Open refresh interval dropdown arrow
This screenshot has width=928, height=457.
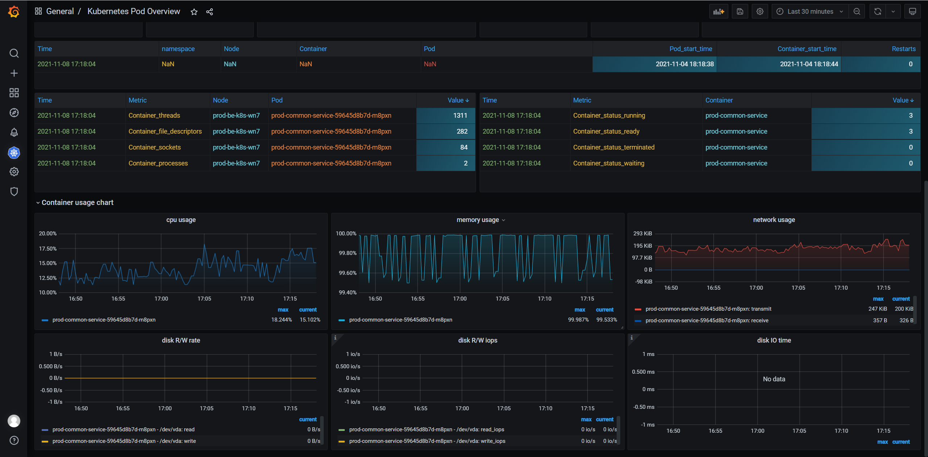click(893, 12)
